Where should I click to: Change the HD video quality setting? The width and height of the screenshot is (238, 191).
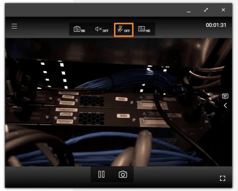144,29
